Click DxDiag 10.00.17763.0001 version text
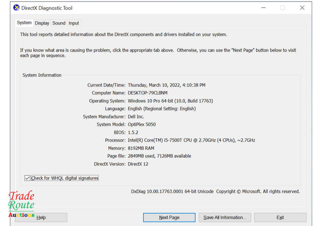 pyautogui.click(x=172, y=191)
